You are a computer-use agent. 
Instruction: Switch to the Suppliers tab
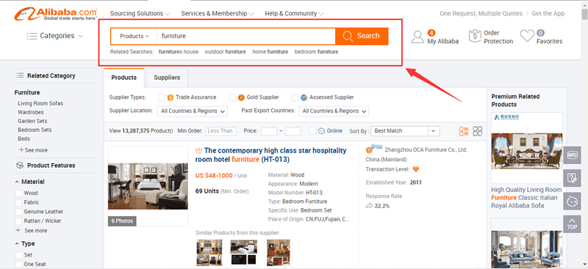(167, 78)
